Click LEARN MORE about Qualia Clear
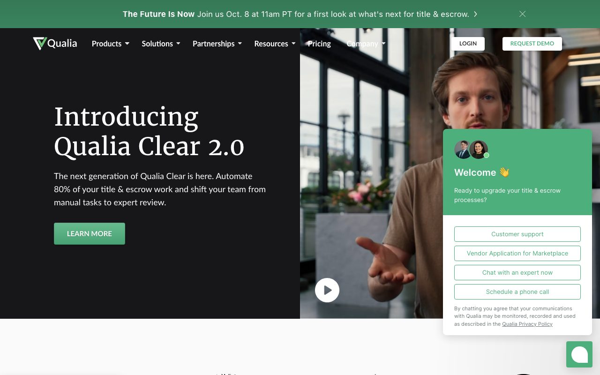The height and width of the screenshot is (375, 600). point(90,233)
